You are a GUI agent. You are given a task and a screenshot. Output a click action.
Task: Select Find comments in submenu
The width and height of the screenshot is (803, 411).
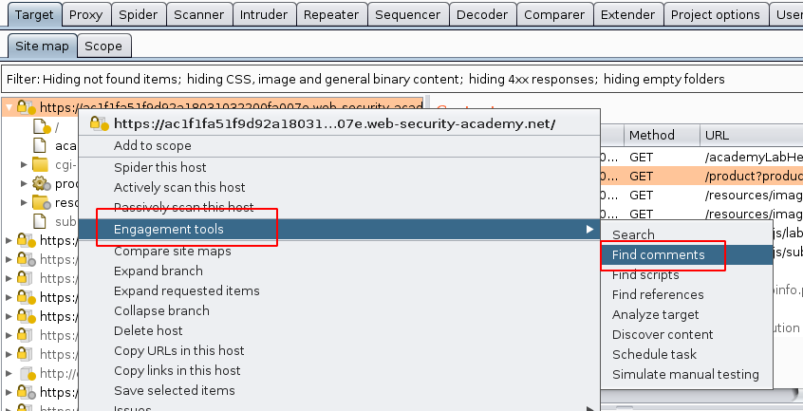tap(658, 254)
